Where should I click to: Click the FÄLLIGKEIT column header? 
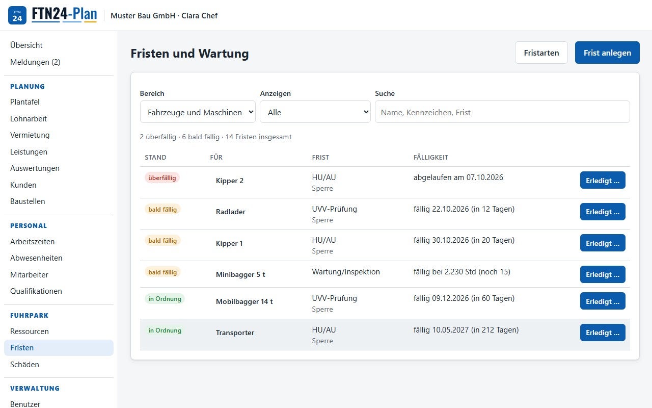[431, 158]
